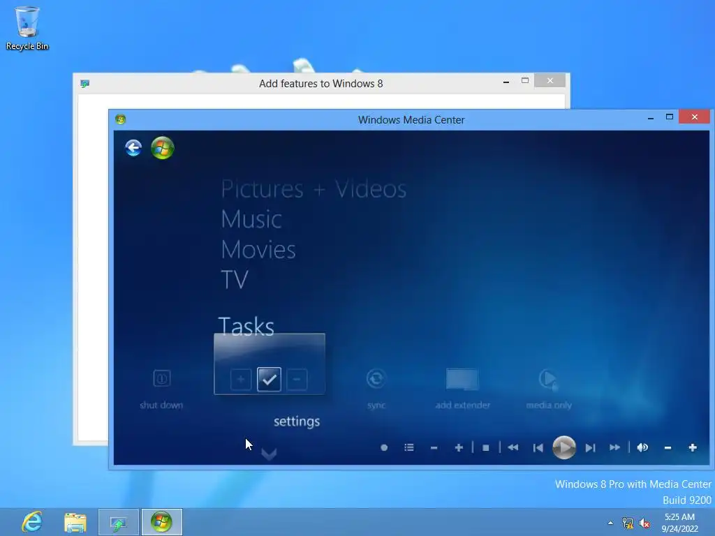Show hidden tray icons arrow
715x536 pixels.
610,523
